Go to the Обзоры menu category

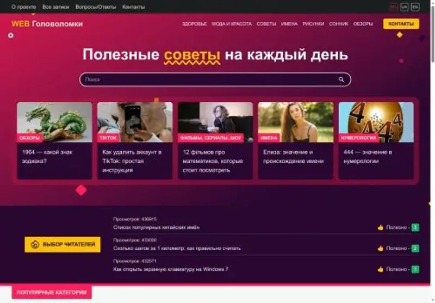[363, 24]
